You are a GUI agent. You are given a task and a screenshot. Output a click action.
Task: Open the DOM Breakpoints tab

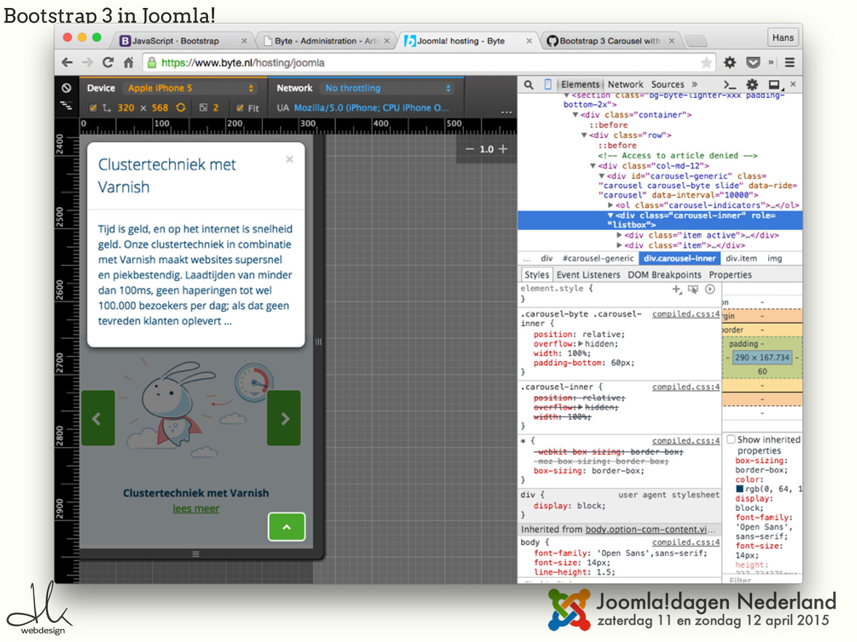664,274
